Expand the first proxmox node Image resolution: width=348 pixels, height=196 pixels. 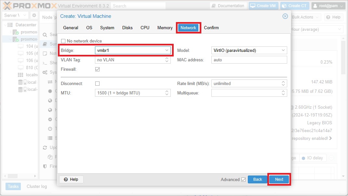[x=10, y=32]
